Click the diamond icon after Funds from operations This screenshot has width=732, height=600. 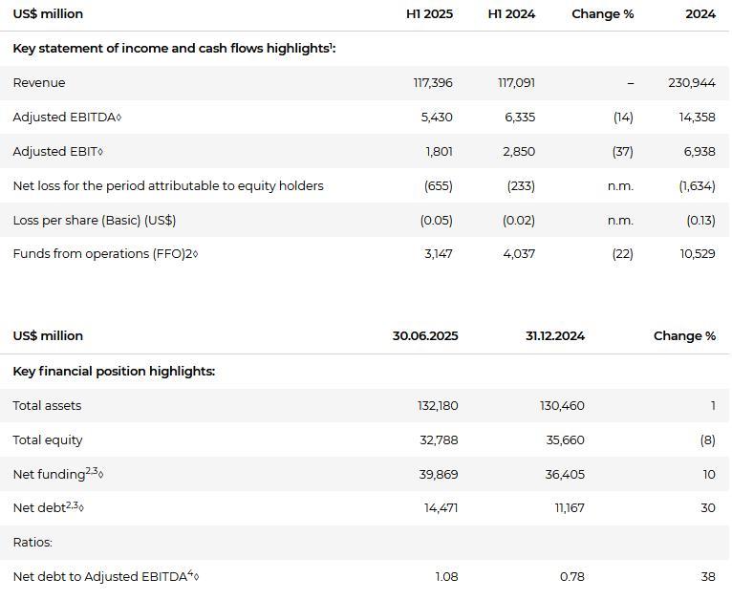[x=195, y=254]
